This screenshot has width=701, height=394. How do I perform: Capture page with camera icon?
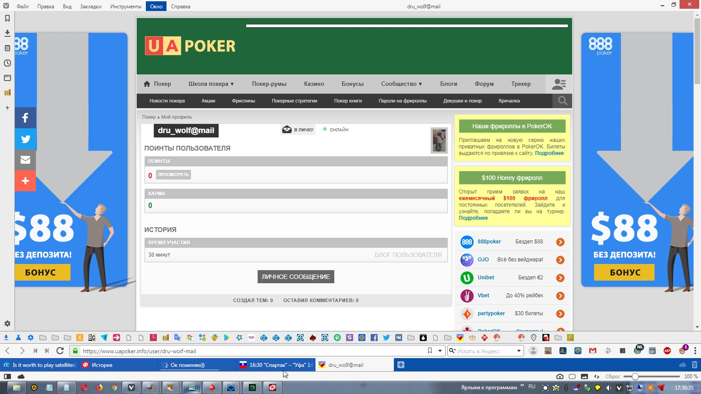pos(560,376)
